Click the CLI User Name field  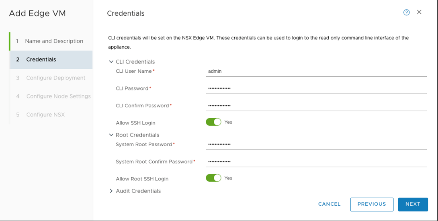tap(316, 72)
